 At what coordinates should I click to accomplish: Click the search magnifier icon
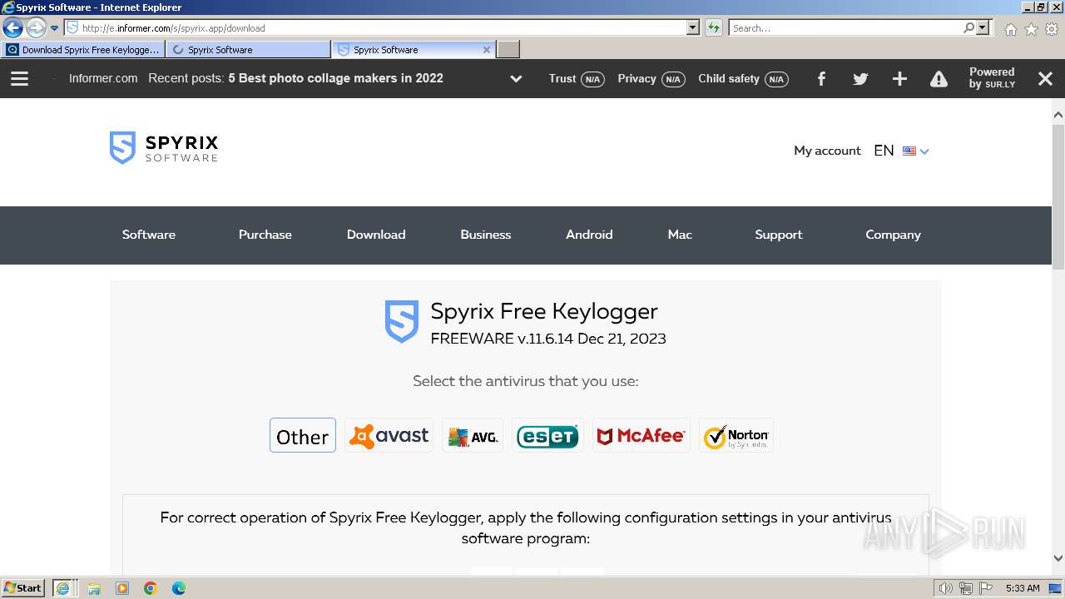pos(968,28)
